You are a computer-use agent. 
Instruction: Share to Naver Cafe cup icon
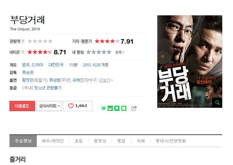[110, 108]
